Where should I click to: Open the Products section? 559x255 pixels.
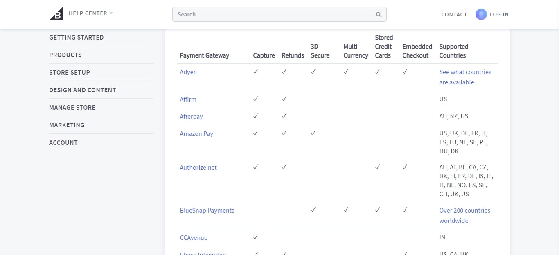pos(65,55)
